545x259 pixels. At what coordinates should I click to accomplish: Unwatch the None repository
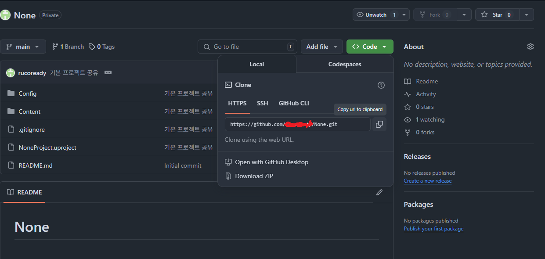376,14
